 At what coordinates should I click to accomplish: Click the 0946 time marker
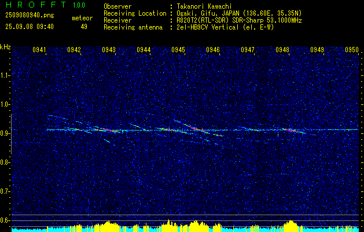tap(213, 50)
